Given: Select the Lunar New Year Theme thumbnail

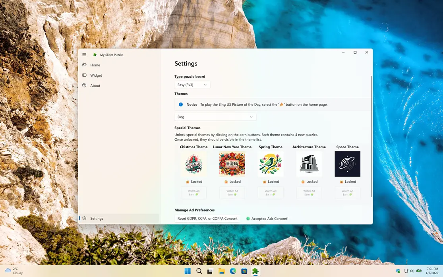Looking at the screenshot, I should tap(232, 164).
